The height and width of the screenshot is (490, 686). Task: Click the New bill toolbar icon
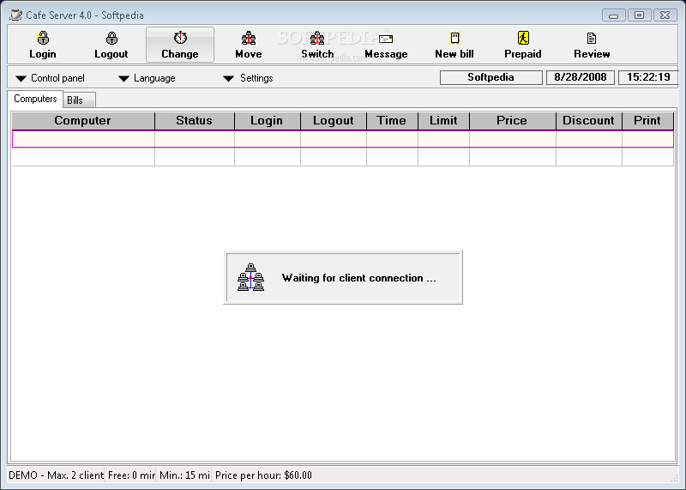pos(454,38)
